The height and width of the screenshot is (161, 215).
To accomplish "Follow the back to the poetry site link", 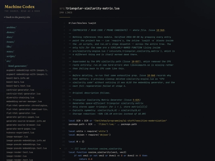I will pyautogui.click(x=17, y=17).
